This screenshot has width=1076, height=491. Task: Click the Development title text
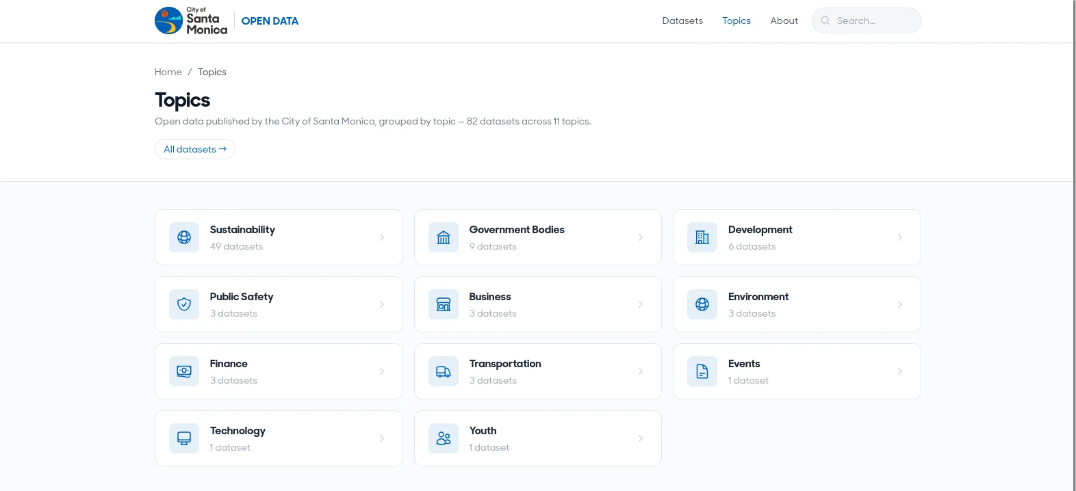760,230
